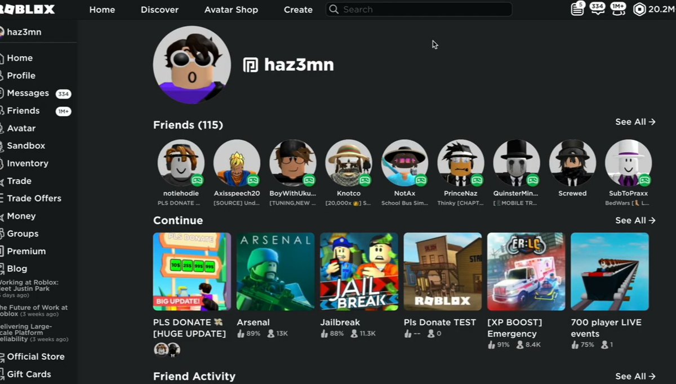Open haz3mn's large profile avatar
676x384 pixels.
[x=192, y=65]
